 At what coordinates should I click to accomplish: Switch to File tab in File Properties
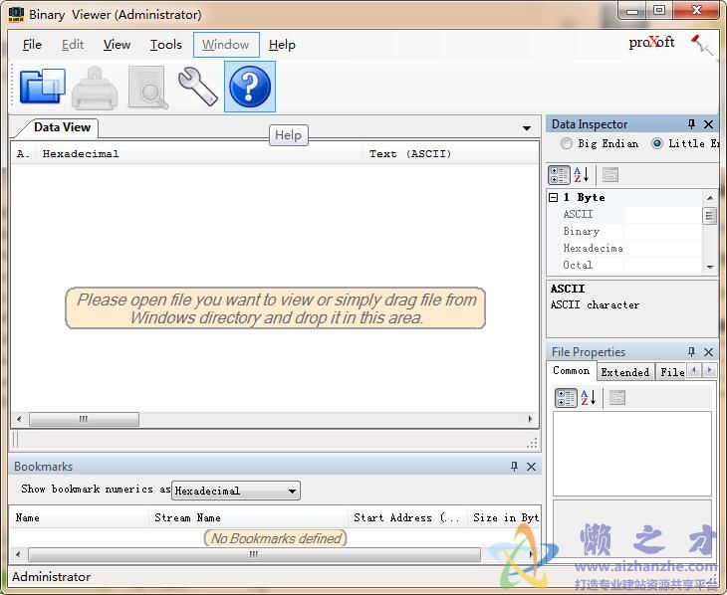(672, 372)
